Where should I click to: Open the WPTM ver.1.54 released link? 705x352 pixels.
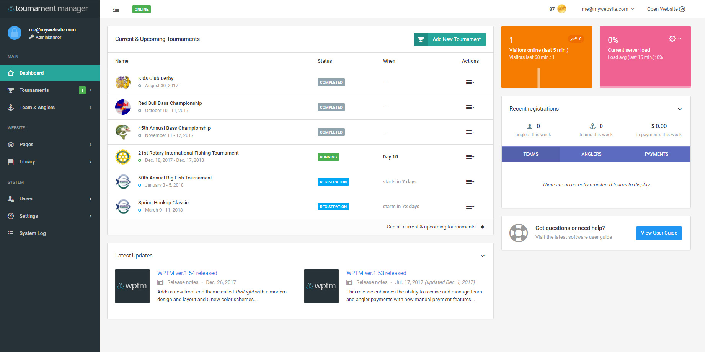click(x=187, y=273)
